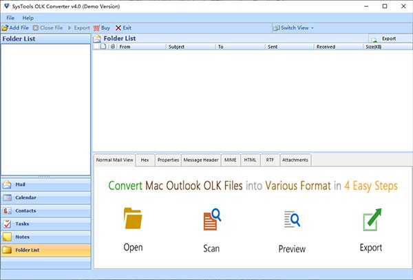Maximize the OLK Converter window
Image resolution: width=413 pixels, height=280 pixels.
pos(385,6)
